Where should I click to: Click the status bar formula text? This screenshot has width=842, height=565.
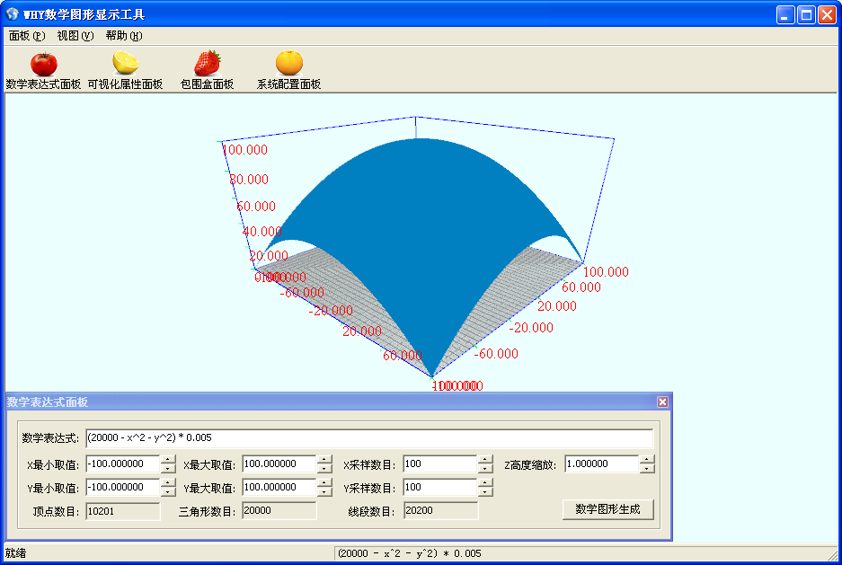point(410,553)
